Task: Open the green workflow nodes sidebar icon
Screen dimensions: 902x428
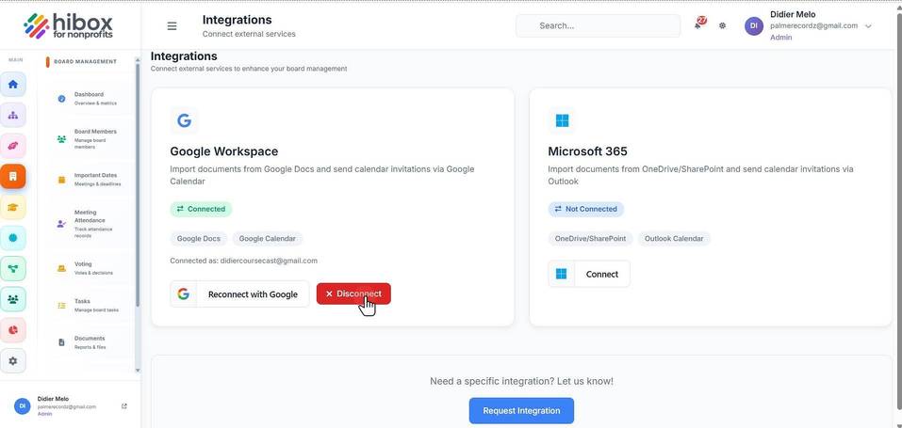Action: coord(13,268)
